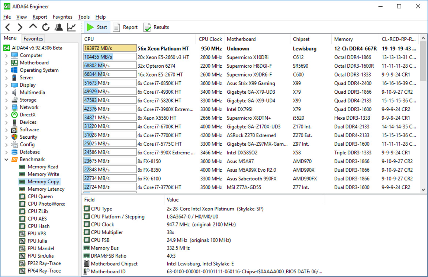Select the DirectX icon in tree
This screenshot has height=277, width=428.
coord(15,115)
